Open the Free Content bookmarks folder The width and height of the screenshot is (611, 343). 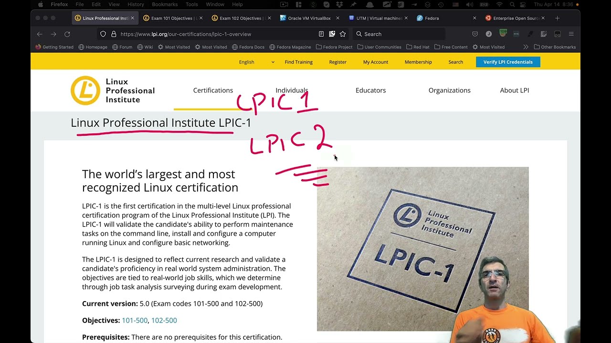coord(451,47)
